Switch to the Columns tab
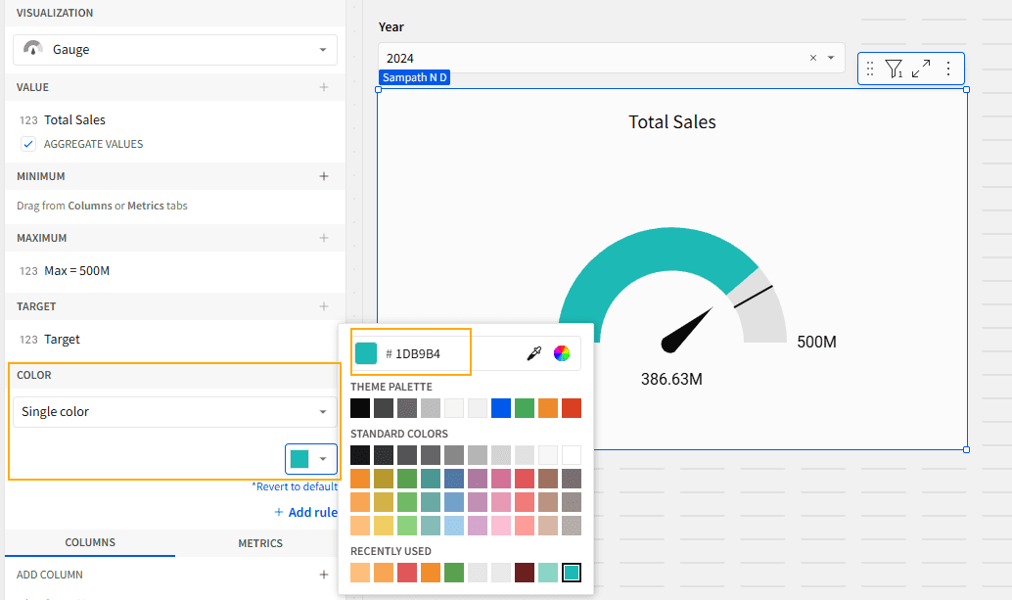 point(90,543)
